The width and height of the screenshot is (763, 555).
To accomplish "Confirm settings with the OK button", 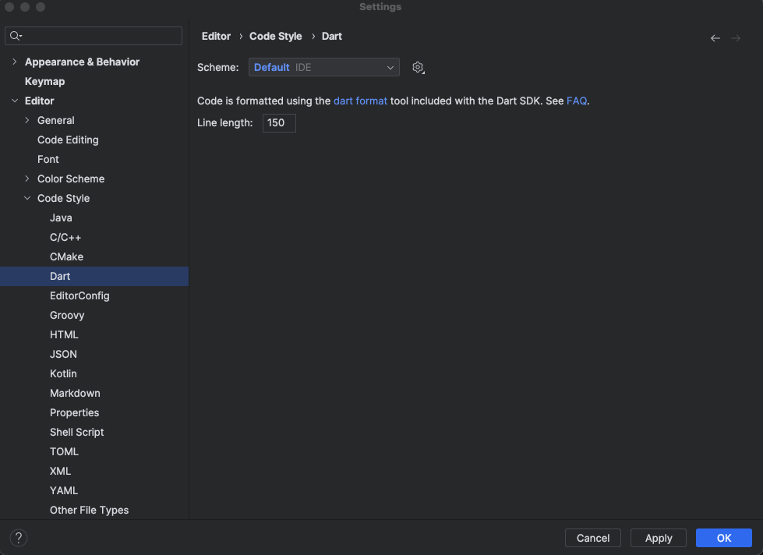I will point(723,538).
